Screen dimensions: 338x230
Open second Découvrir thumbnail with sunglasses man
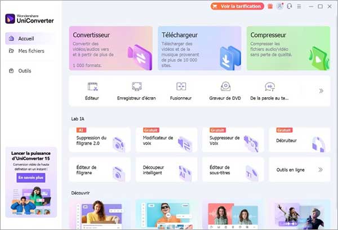pos(166,214)
